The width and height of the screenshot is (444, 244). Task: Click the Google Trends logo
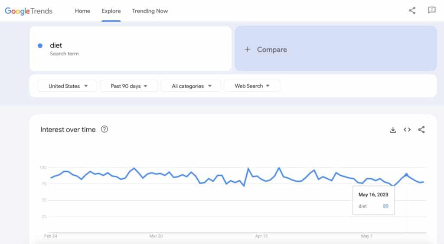tap(29, 11)
